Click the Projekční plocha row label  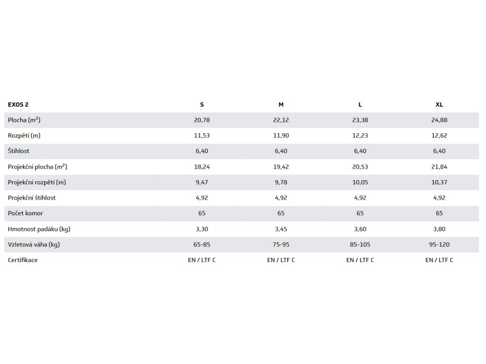(x=37, y=166)
